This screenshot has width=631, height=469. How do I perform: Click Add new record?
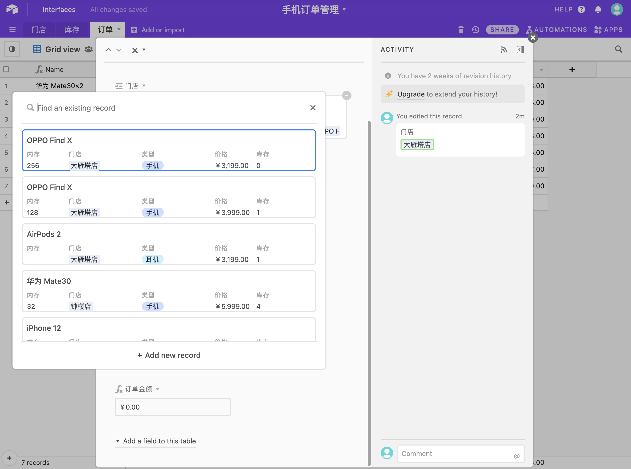click(x=169, y=355)
